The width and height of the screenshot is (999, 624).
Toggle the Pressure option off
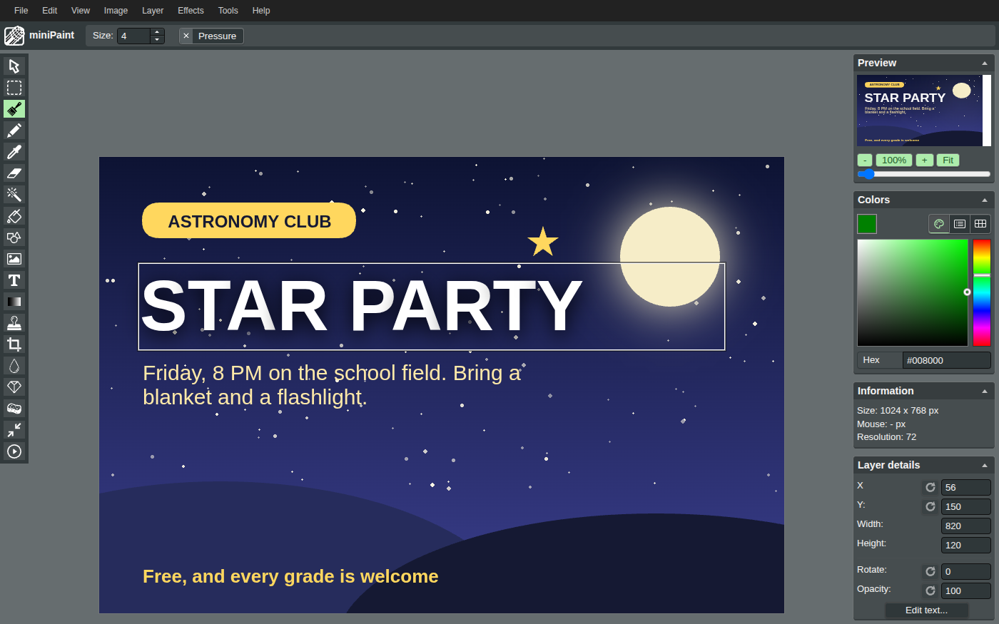[x=211, y=36]
